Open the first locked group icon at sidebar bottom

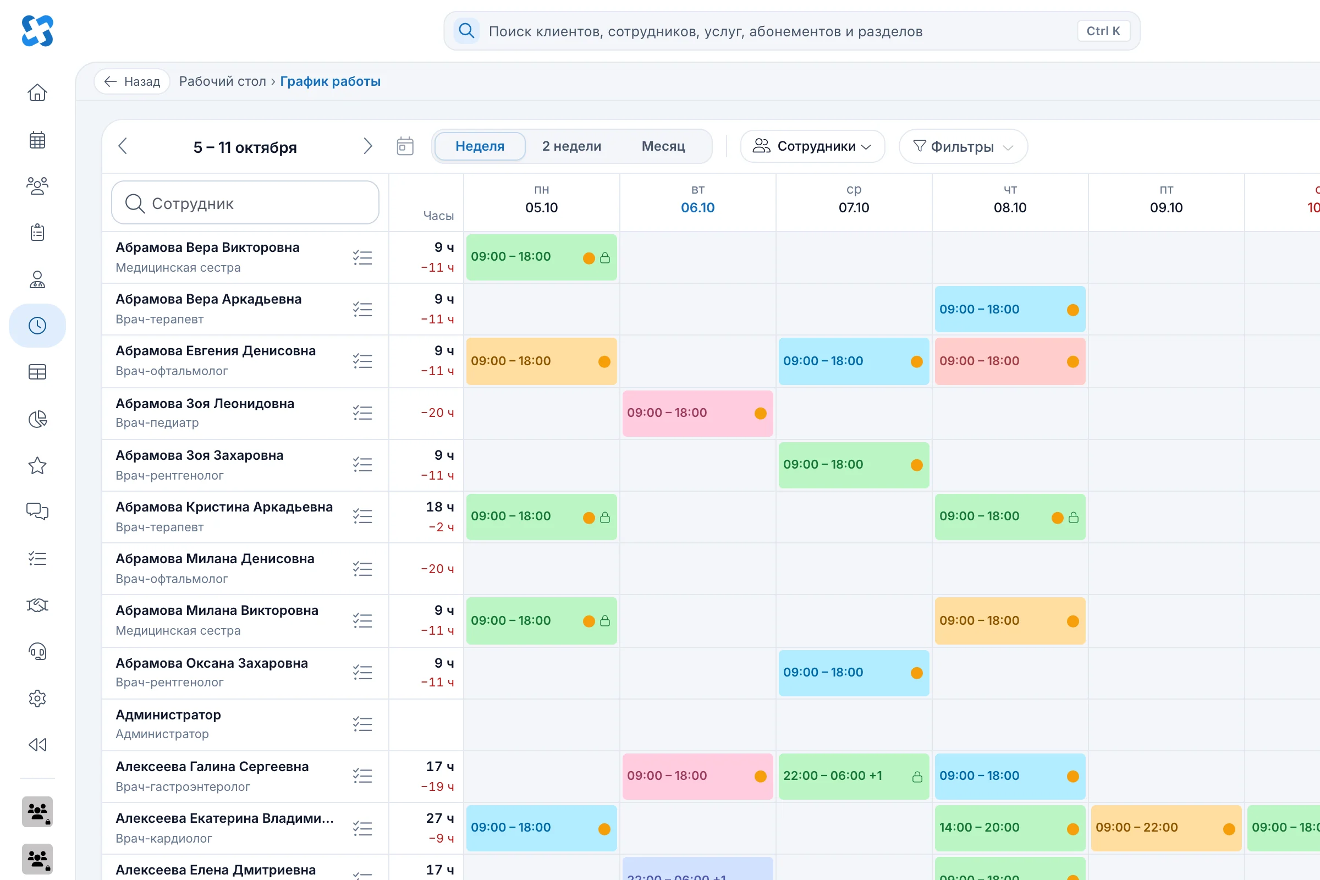tap(37, 812)
